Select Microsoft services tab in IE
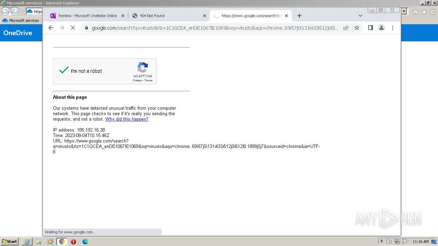438x246 pixels. coord(21,20)
